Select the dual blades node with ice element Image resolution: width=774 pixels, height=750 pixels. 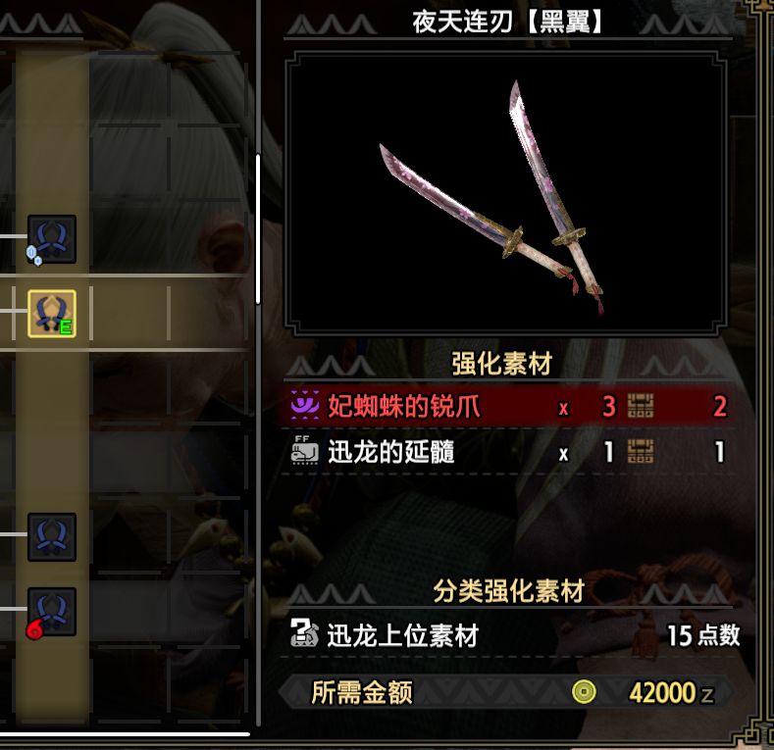point(52,239)
